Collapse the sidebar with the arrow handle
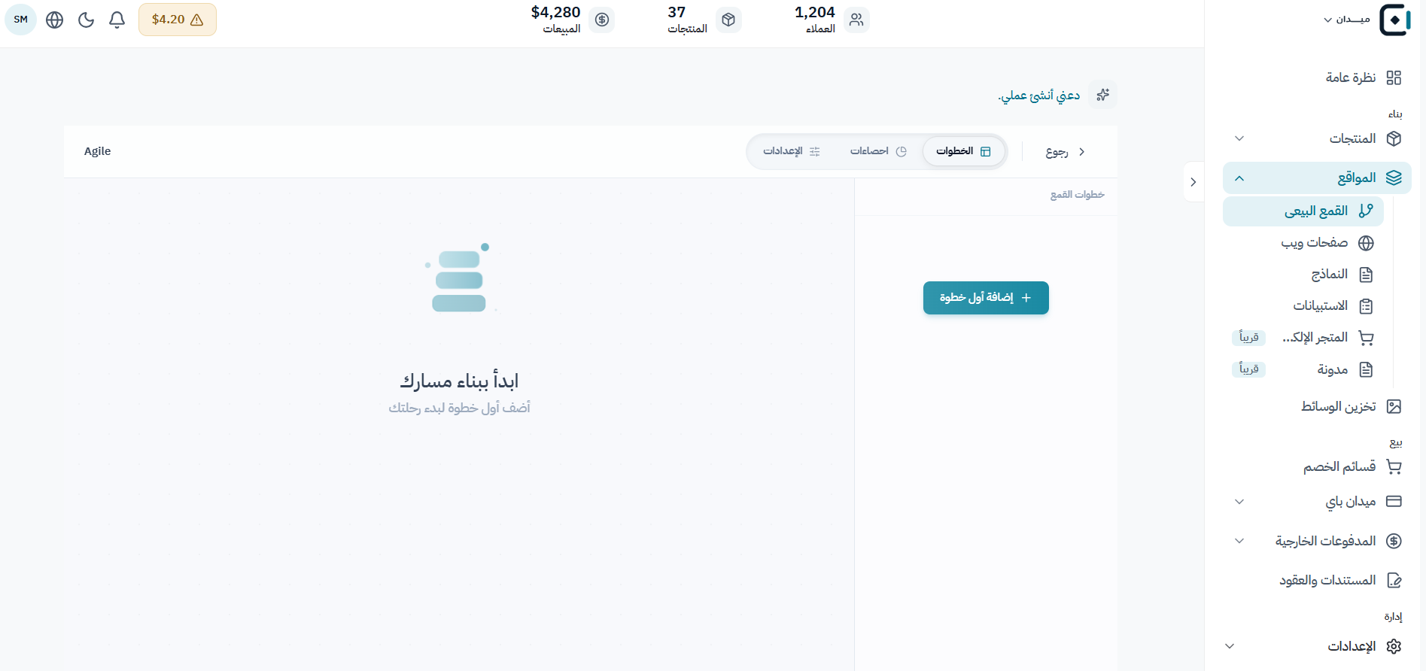The image size is (1426, 671). (1193, 182)
